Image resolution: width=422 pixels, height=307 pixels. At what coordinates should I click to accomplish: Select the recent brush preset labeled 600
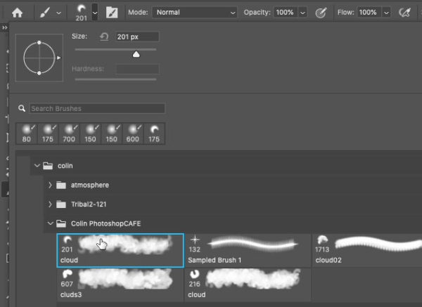[134, 133]
